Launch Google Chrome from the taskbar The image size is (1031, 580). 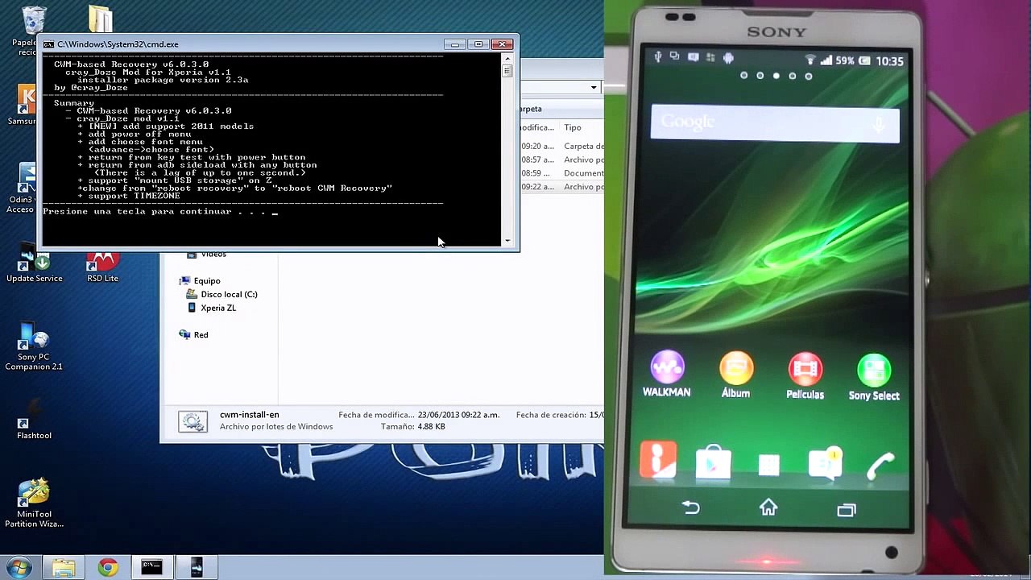pyautogui.click(x=108, y=567)
